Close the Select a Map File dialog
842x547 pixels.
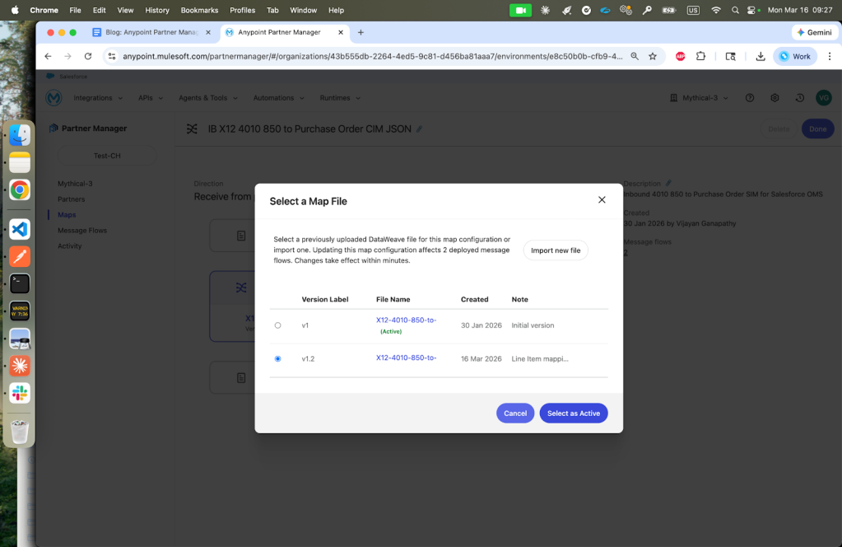[602, 200]
